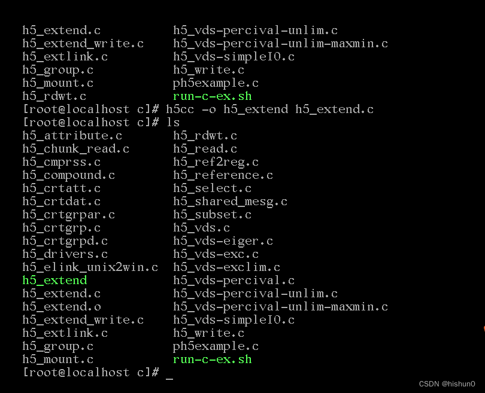Click the h5_attribute.c filename
485x393 pixels.
tap(72, 136)
